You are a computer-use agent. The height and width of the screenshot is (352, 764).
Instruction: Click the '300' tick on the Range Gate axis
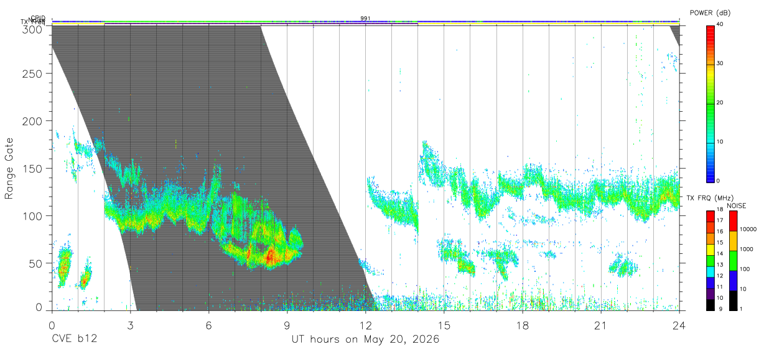[x=32, y=29]
